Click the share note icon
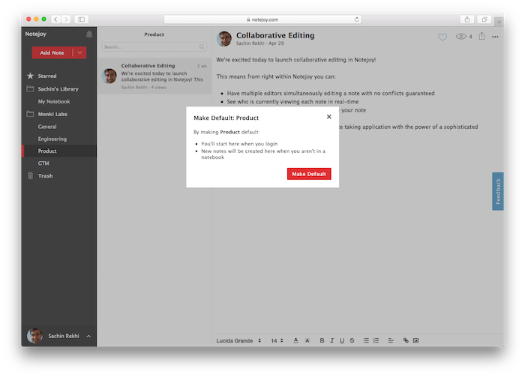This screenshot has width=525, height=377. point(481,36)
